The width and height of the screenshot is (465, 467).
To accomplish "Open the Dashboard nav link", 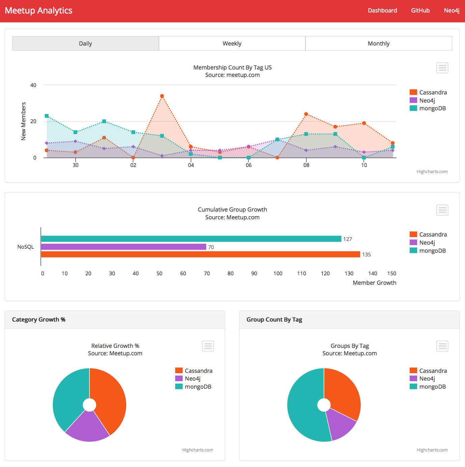I will pos(382,10).
